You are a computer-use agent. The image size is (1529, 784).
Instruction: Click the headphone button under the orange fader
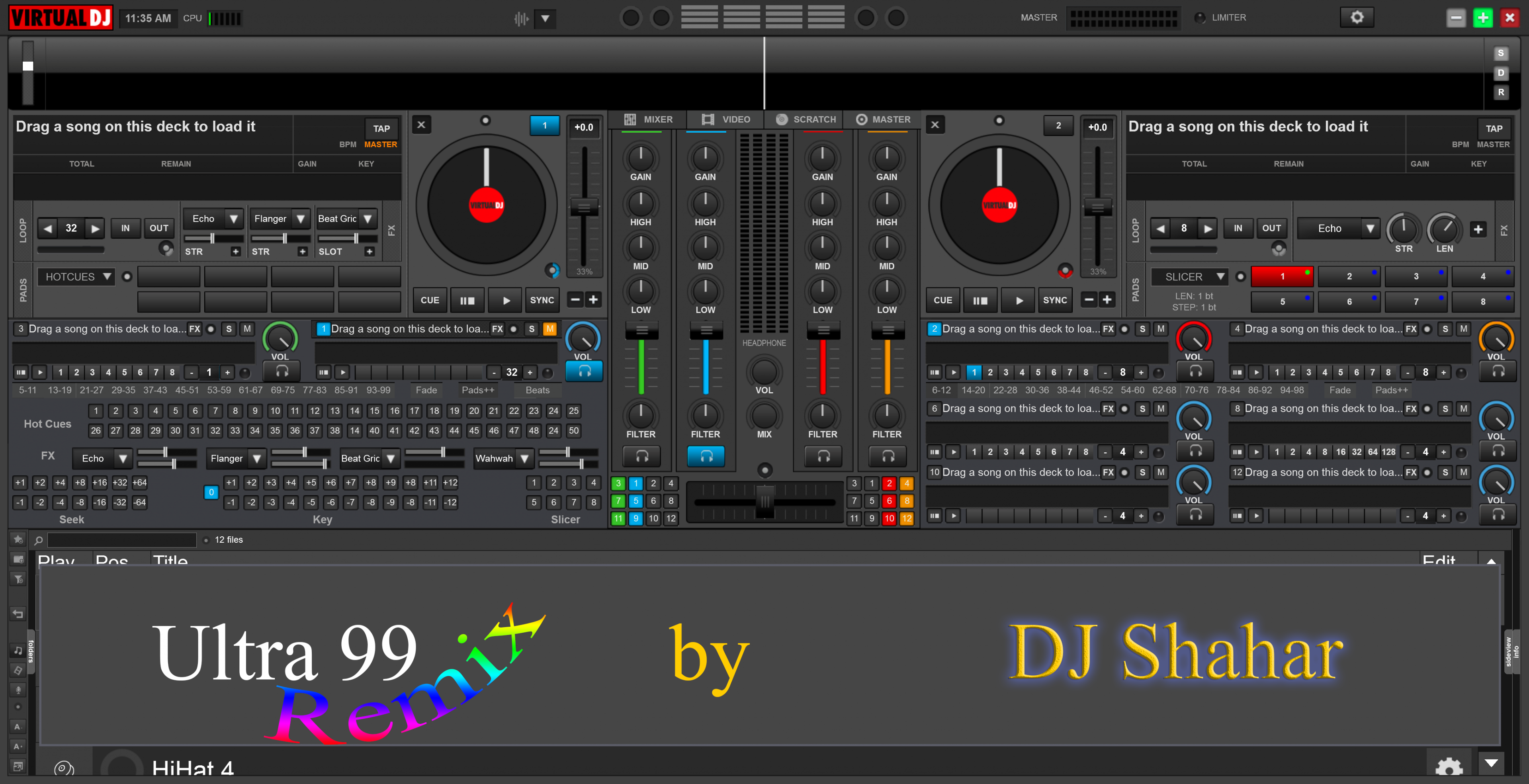pos(888,456)
